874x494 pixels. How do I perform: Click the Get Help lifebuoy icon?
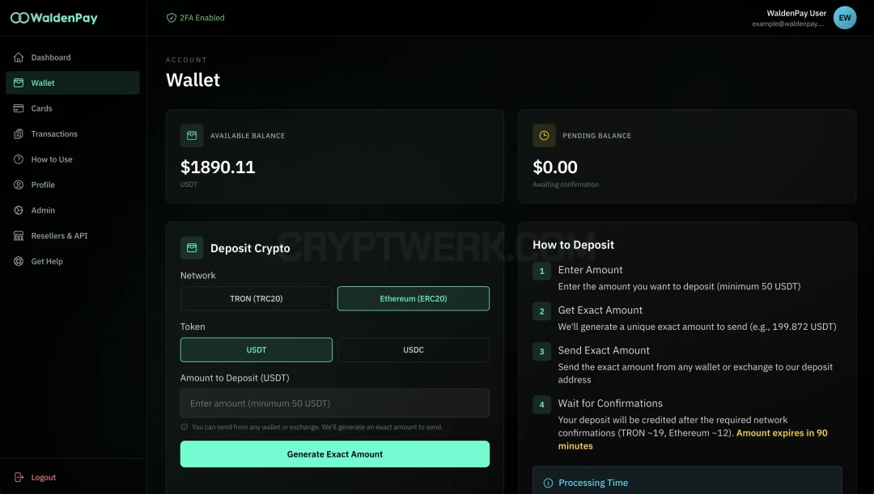tap(19, 261)
